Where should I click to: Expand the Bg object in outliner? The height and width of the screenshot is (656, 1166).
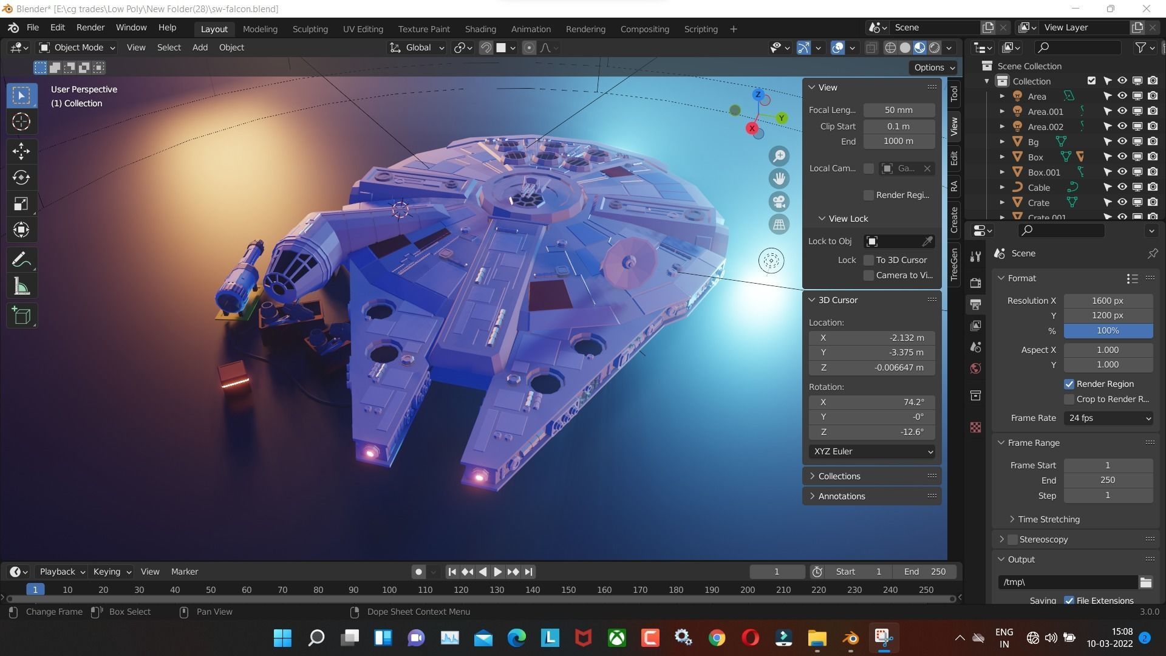coord(1002,142)
